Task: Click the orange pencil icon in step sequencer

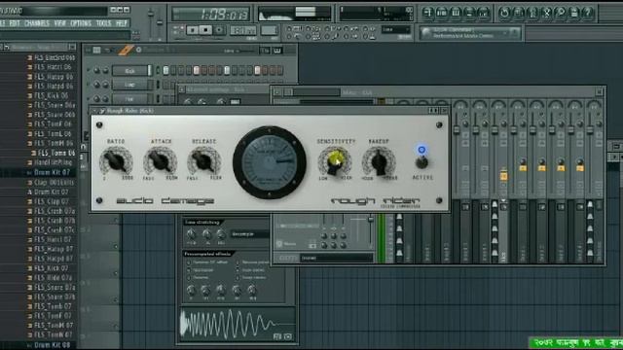Action: pos(126,51)
